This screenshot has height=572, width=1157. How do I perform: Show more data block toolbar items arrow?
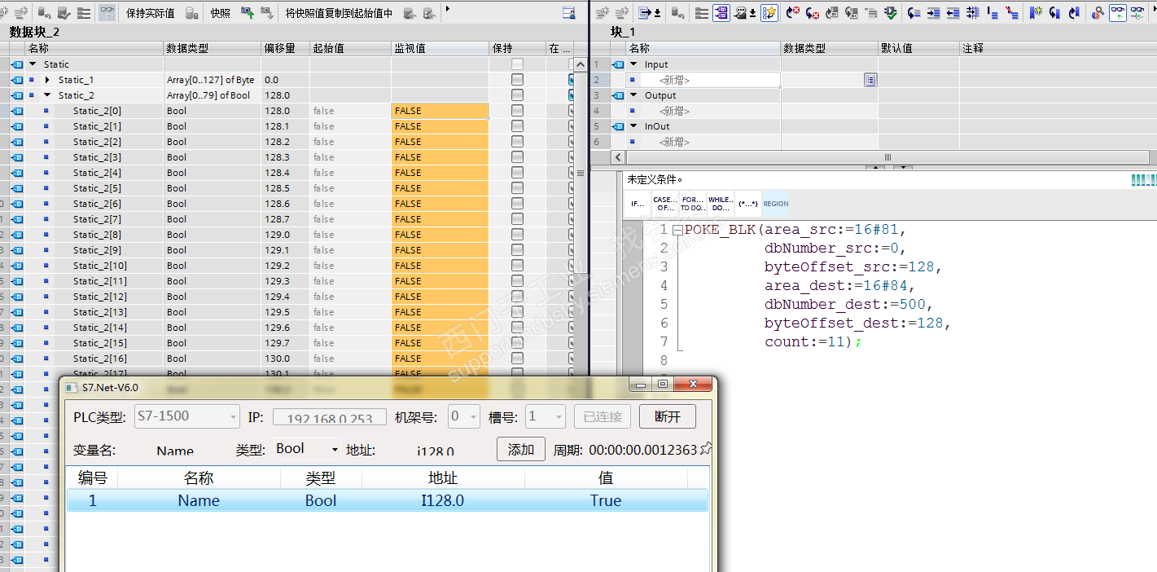coord(447,8)
